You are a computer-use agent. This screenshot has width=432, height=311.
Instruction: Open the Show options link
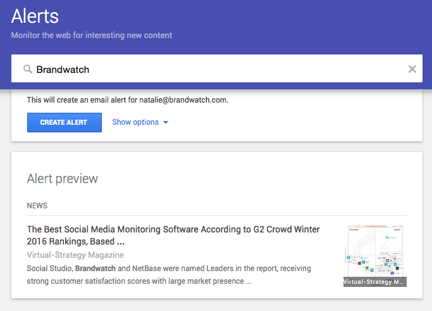pos(135,122)
